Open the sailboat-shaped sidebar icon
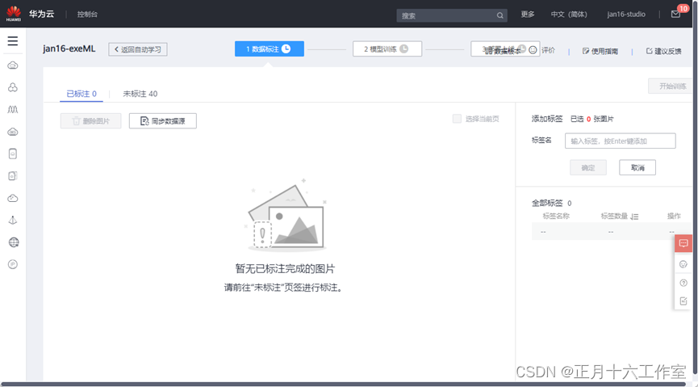 click(x=13, y=221)
